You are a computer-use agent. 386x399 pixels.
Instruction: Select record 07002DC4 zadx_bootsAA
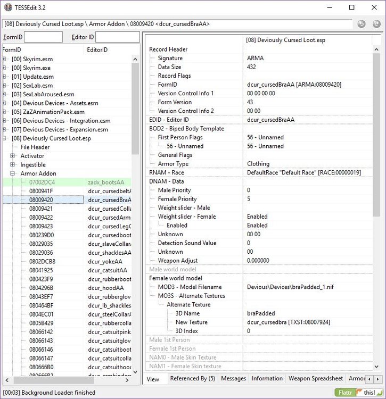(x=67, y=182)
